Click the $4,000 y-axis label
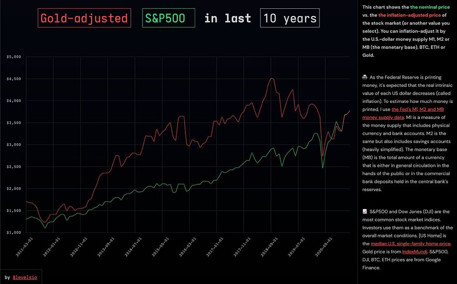 (14, 101)
